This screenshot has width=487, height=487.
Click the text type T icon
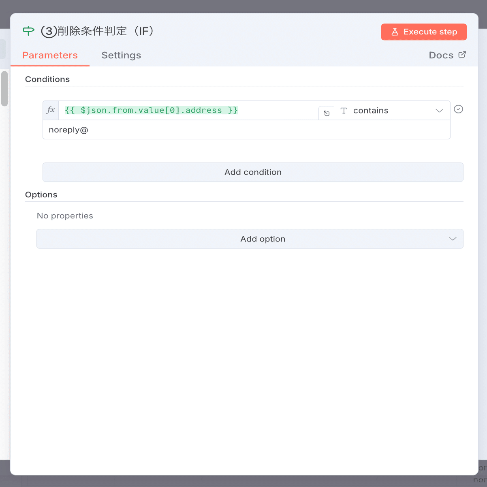pos(344,111)
